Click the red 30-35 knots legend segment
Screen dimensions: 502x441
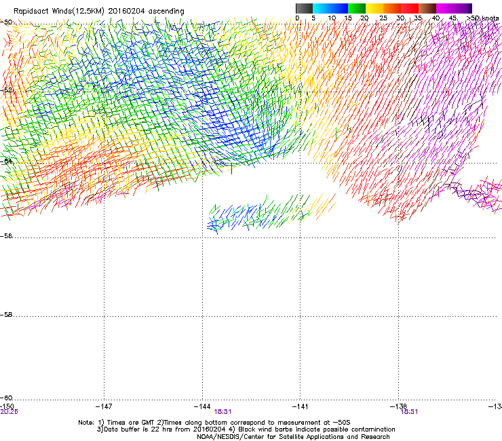click(410, 8)
